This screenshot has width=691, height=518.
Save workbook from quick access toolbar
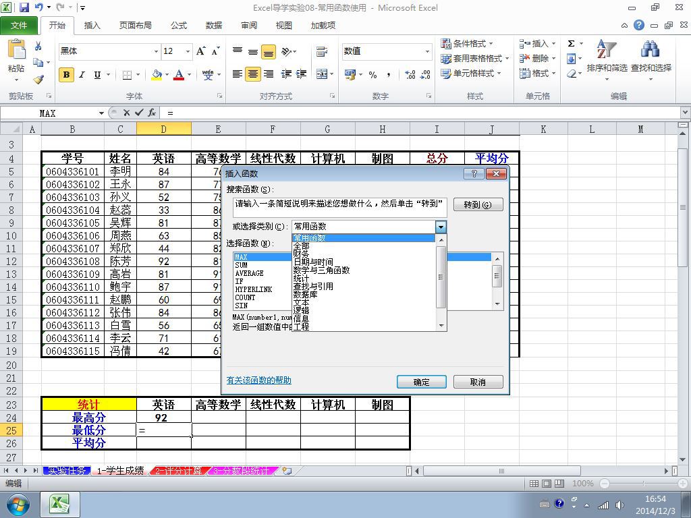pyautogui.click(x=24, y=7)
